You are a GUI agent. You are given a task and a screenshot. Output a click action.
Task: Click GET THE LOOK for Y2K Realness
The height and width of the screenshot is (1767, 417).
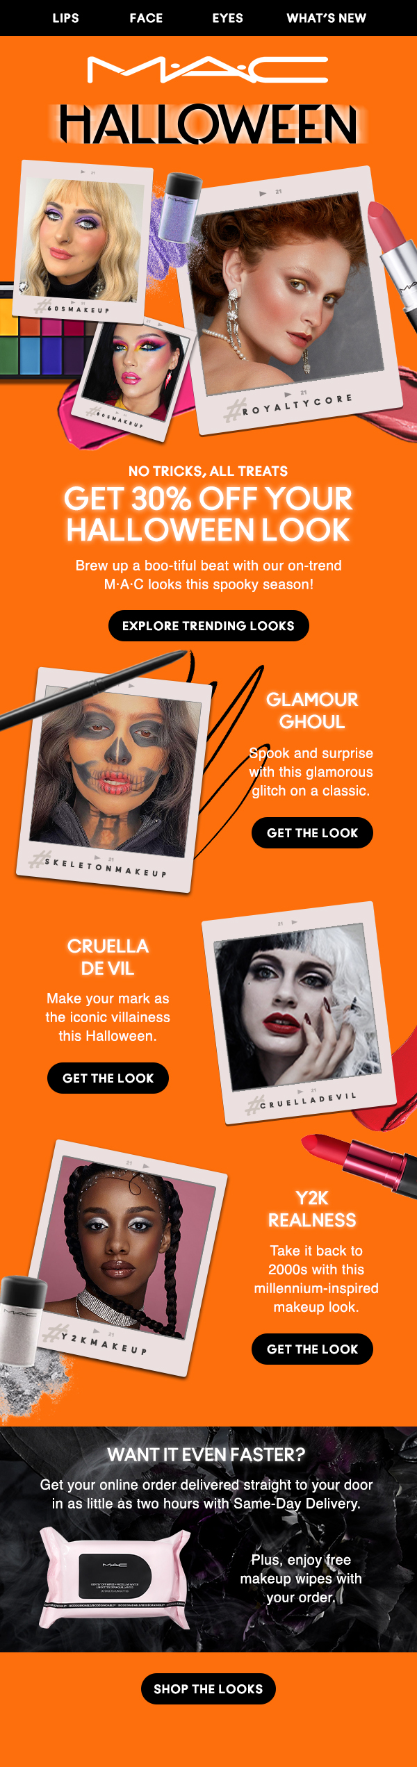click(312, 1349)
